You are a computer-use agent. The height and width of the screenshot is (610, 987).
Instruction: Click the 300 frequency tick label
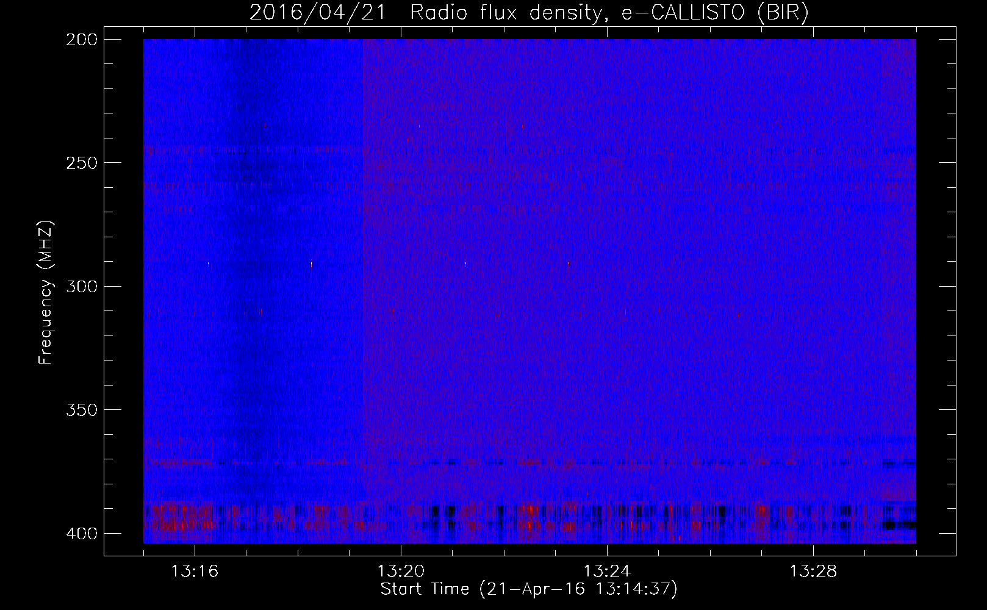pos(81,286)
